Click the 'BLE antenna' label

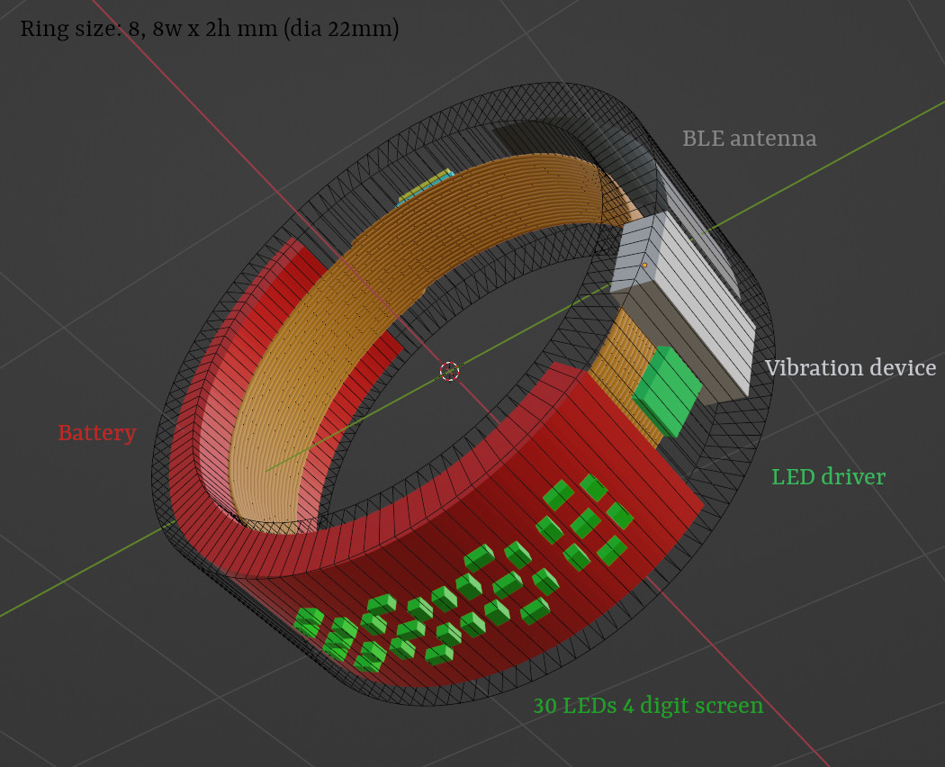[x=749, y=139]
